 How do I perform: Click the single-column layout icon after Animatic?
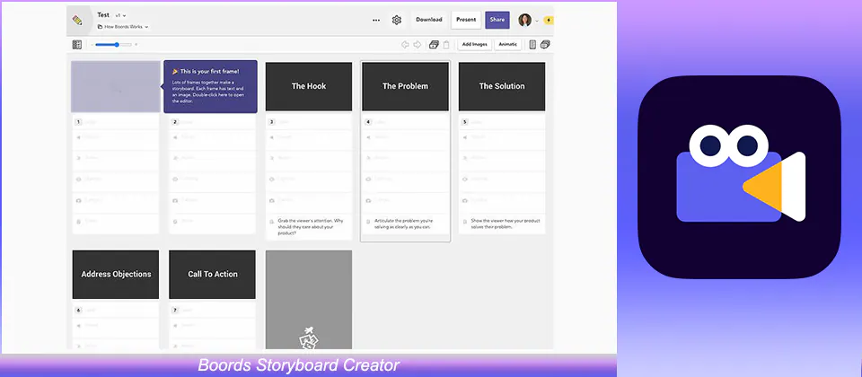click(532, 45)
